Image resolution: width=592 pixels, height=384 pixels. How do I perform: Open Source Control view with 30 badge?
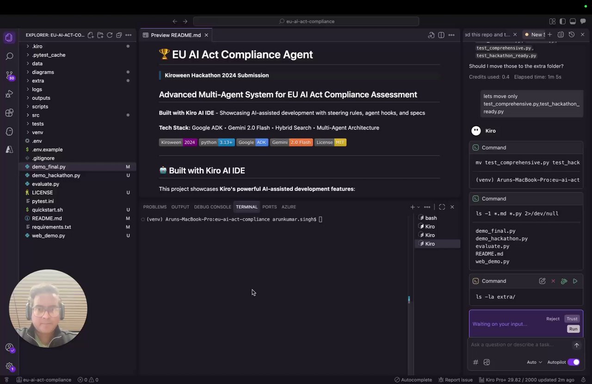tap(9, 75)
